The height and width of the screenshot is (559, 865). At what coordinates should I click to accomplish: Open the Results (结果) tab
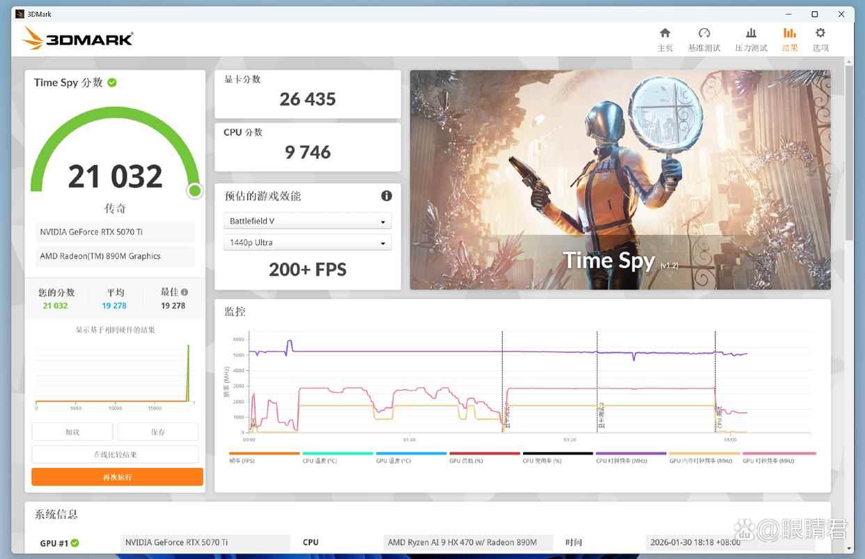point(790,40)
